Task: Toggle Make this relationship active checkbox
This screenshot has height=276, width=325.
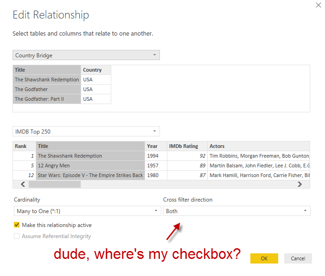Action: [17, 225]
